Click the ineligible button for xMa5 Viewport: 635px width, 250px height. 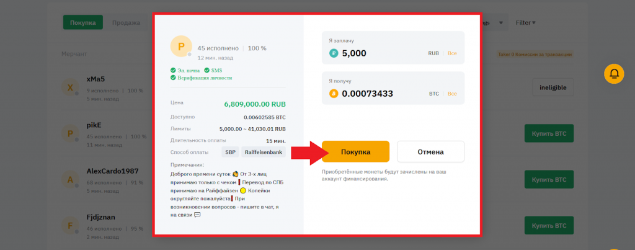click(553, 87)
